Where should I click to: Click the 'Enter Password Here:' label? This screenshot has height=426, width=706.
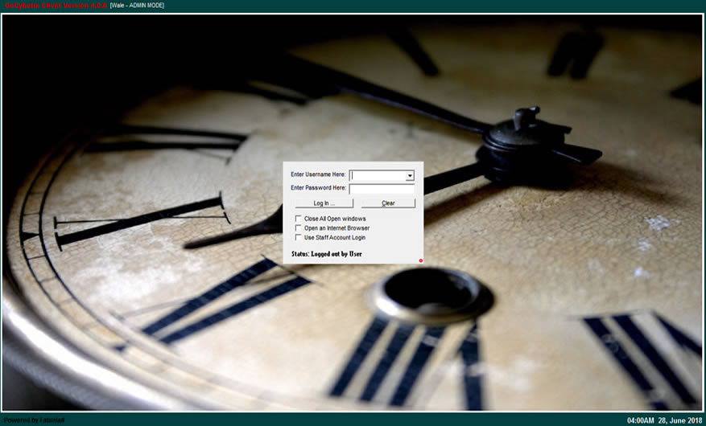pyautogui.click(x=318, y=188)
